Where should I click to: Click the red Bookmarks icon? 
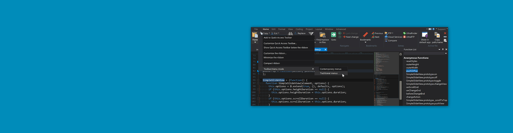click(365, 35)
